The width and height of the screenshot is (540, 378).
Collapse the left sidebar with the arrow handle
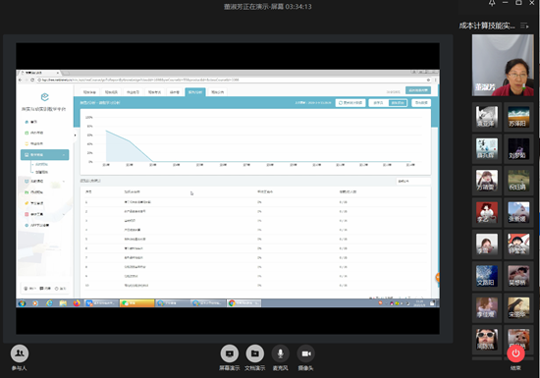pyautogui.click(x=75, y=135)
